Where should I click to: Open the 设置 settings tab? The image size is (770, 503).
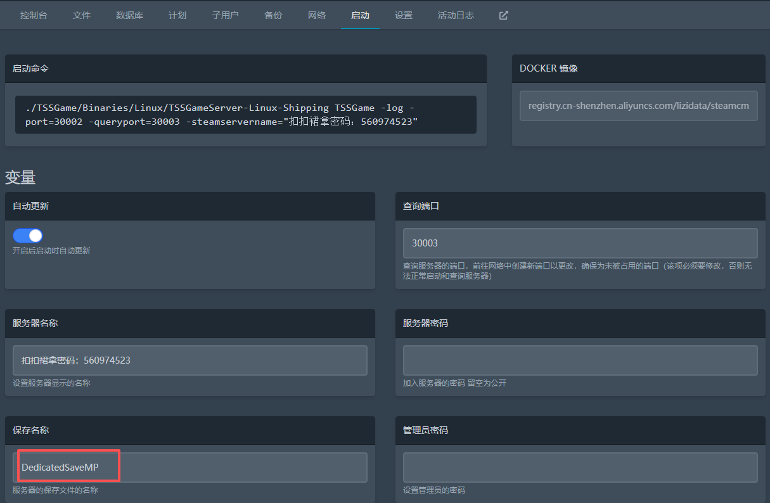pos(404,15)
